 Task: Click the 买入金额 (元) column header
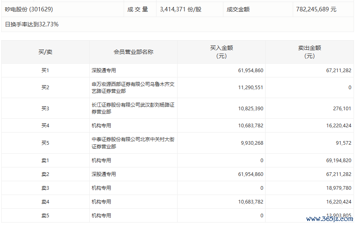[x=221, y=52]
